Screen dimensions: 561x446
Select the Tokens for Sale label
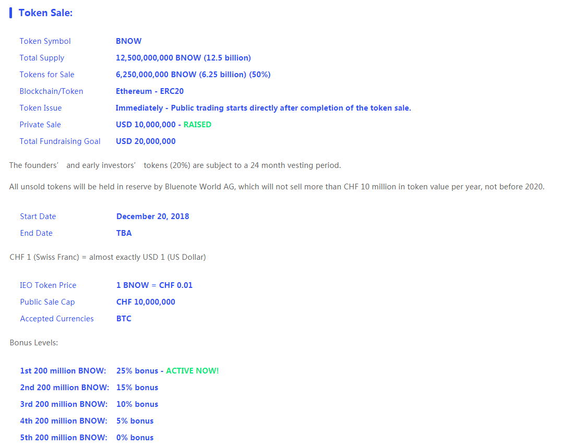click(47, 75)
